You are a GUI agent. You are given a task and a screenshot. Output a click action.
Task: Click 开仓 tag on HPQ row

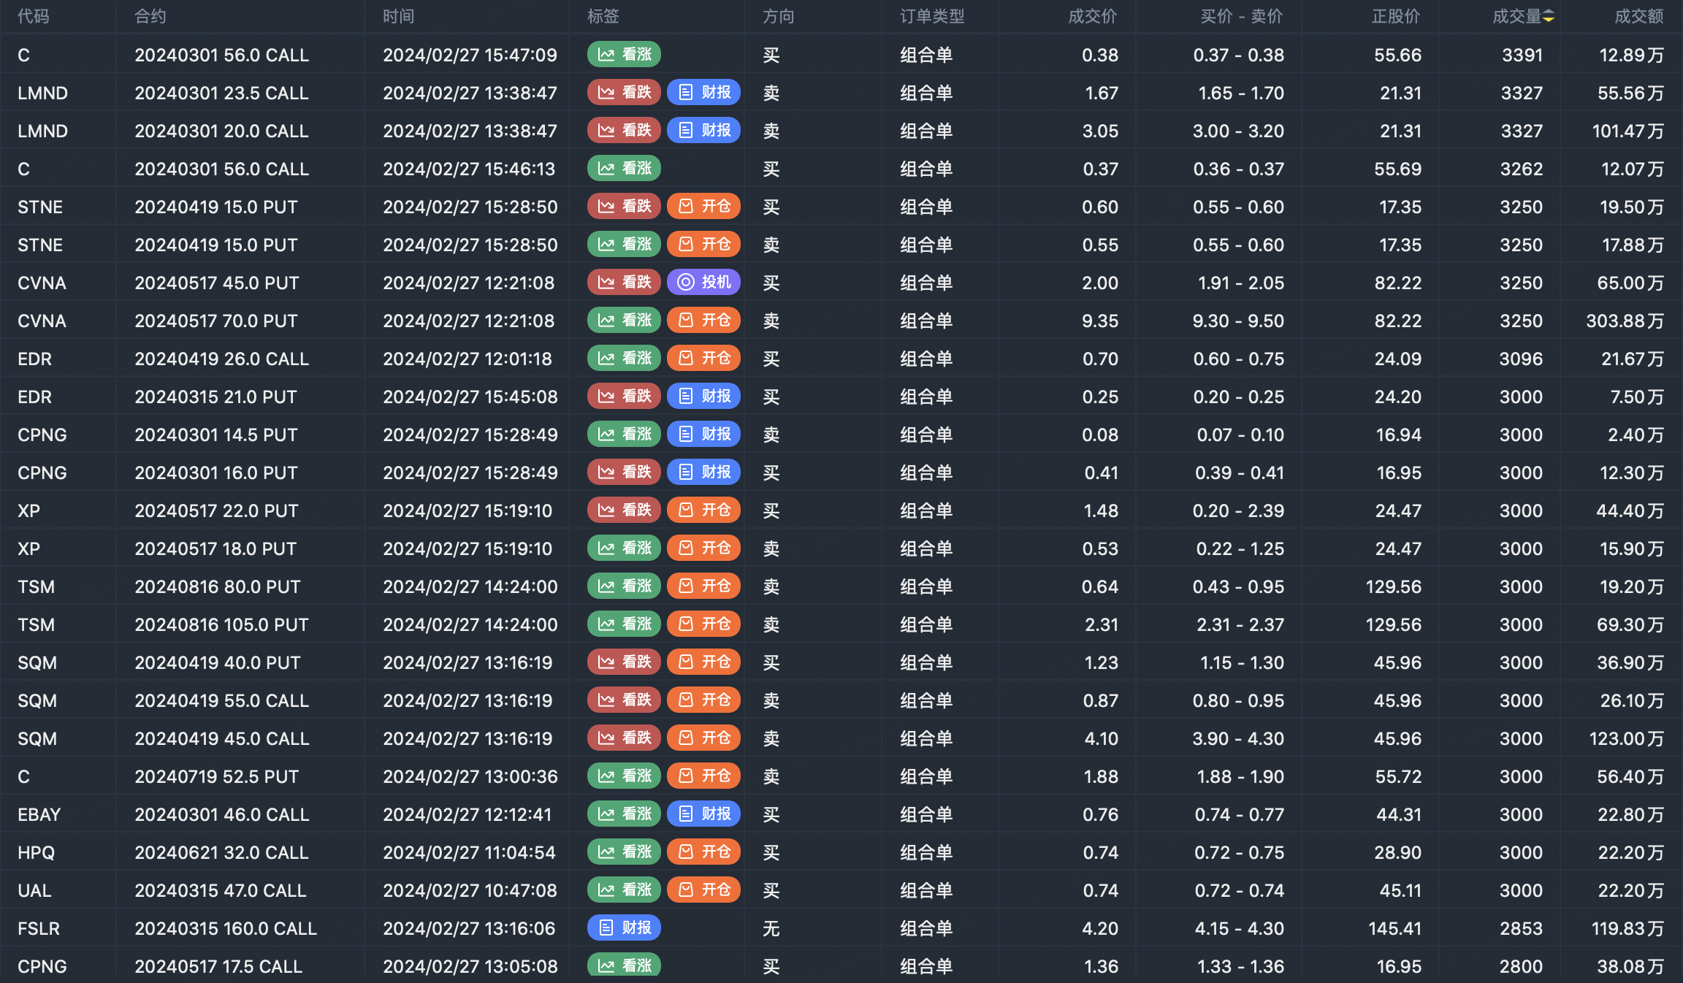(703, 852)
